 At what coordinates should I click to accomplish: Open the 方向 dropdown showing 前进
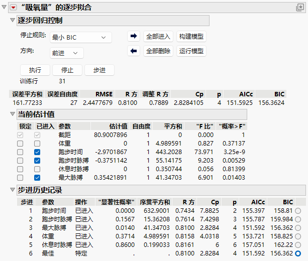[x=67, y=53]
